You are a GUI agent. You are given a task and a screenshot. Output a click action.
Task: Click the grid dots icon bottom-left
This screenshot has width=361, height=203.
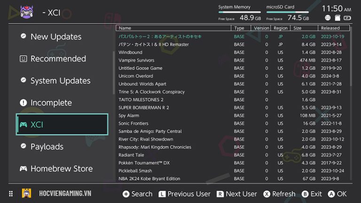(x=10, y=194)
